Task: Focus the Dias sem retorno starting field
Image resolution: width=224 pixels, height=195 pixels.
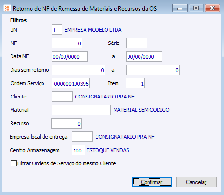Action: [x=78, y=70]
